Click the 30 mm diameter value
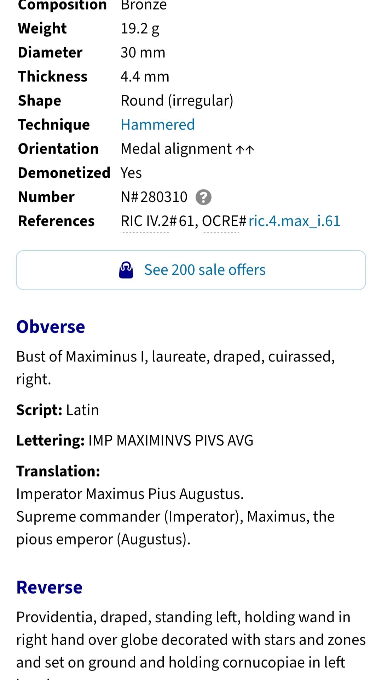Viewport: 382px width, 680px height. [143, 52]
